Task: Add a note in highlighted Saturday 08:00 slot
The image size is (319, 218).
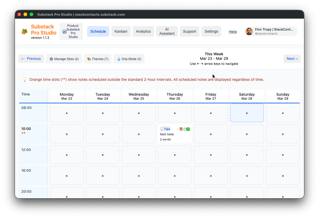Action: (x=247, y=113)
